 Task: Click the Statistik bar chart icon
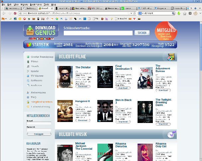coord(29,45)
